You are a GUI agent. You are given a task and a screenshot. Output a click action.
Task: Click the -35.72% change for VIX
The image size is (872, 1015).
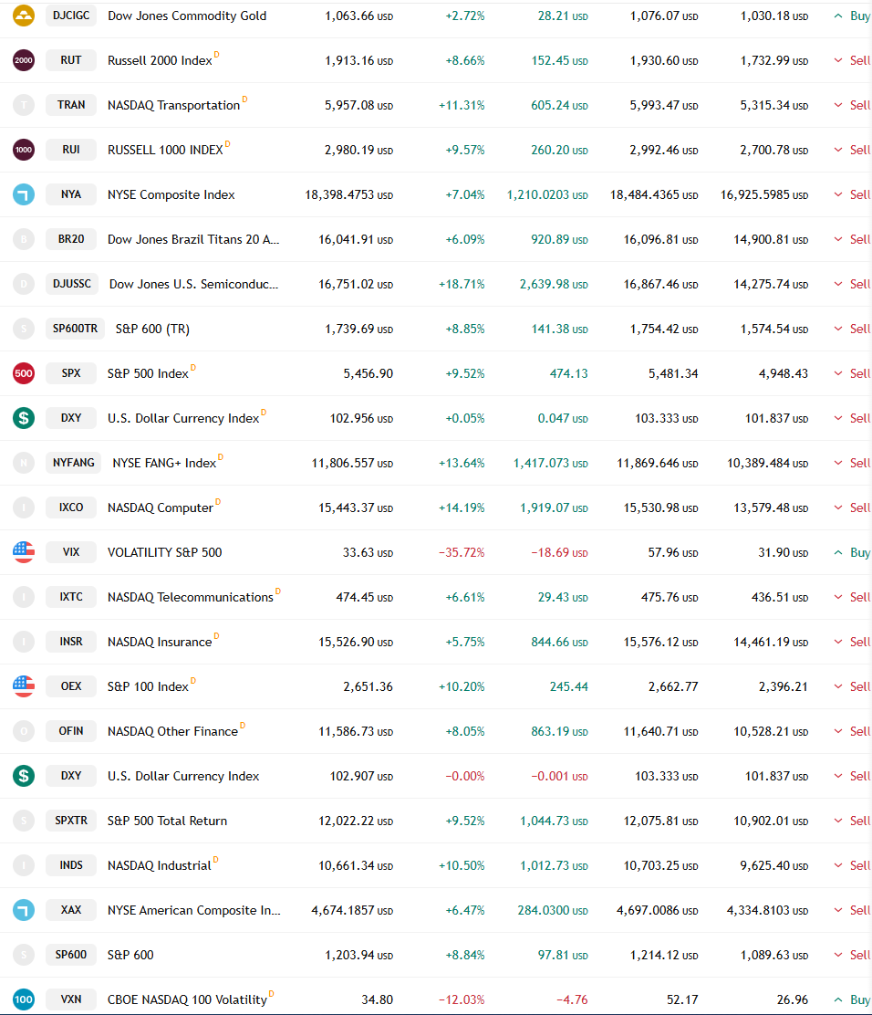462,551
